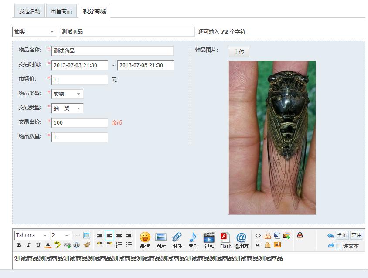This screenshot has width=368, height=278.
Task: Toggle underline formatting in editor toolbar
Action: click(x=38, y=245)
